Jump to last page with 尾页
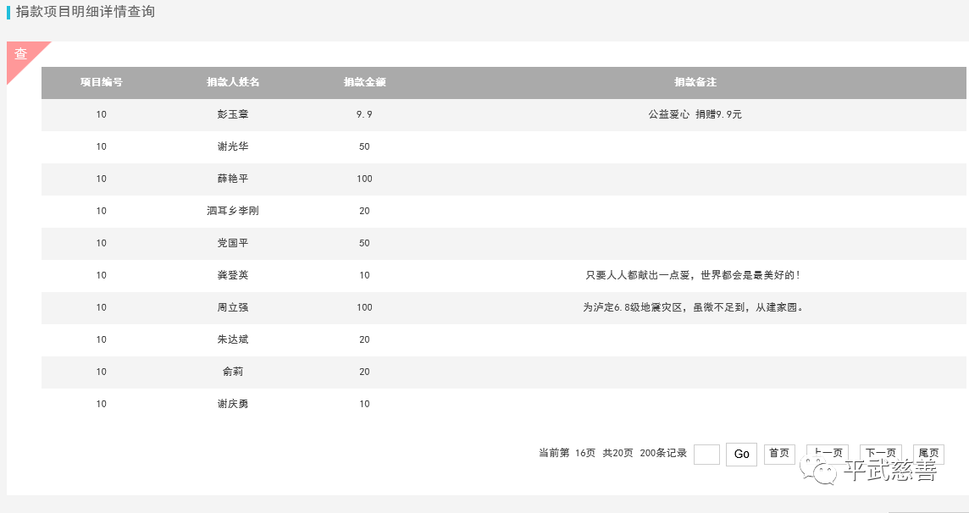Image resolution: width=969 pixels, height=513 pixels. (x=928, y=454)
